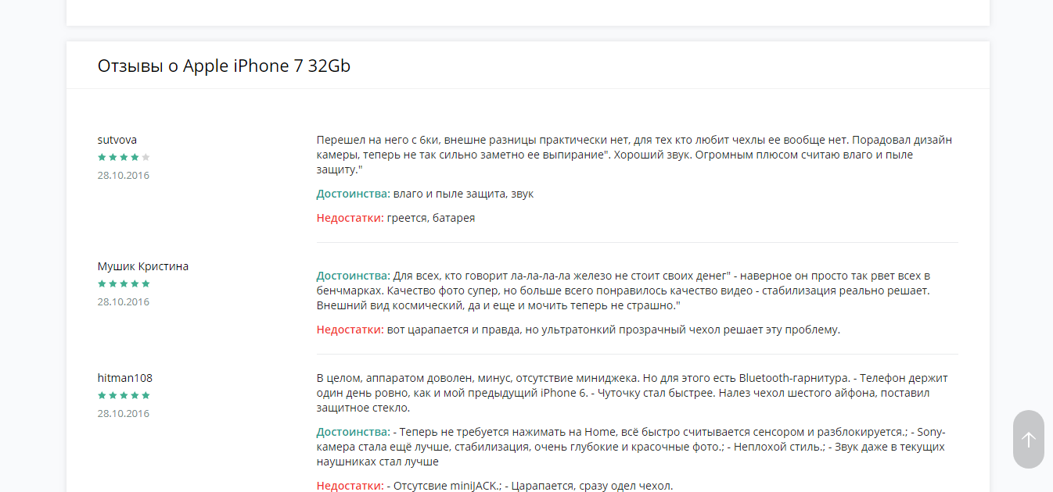
Task: Click the date under hitman108
Action: click(124, 413)
